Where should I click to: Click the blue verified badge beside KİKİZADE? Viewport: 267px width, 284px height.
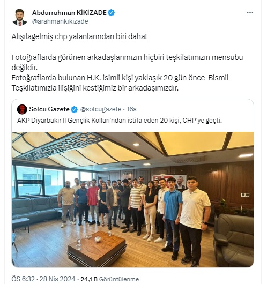coord(112,13)
